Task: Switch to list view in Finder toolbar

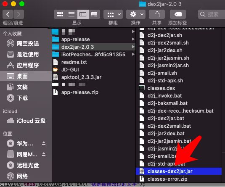Action: (71, 14)
